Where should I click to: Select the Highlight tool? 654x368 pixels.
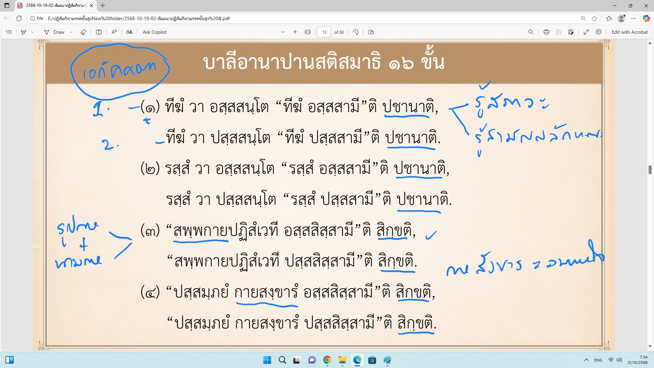(x=24, y=32)
